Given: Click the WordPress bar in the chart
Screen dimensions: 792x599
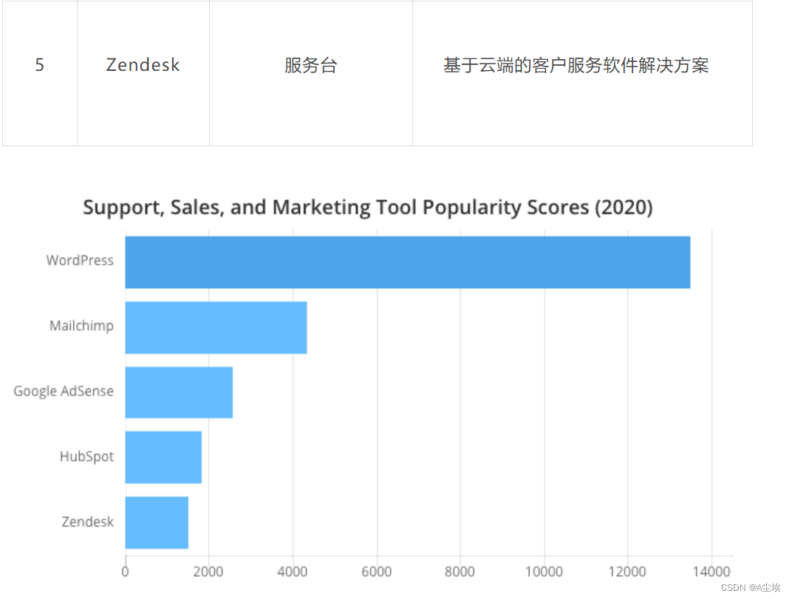Looking at the screenshot, I should point(408,262).
